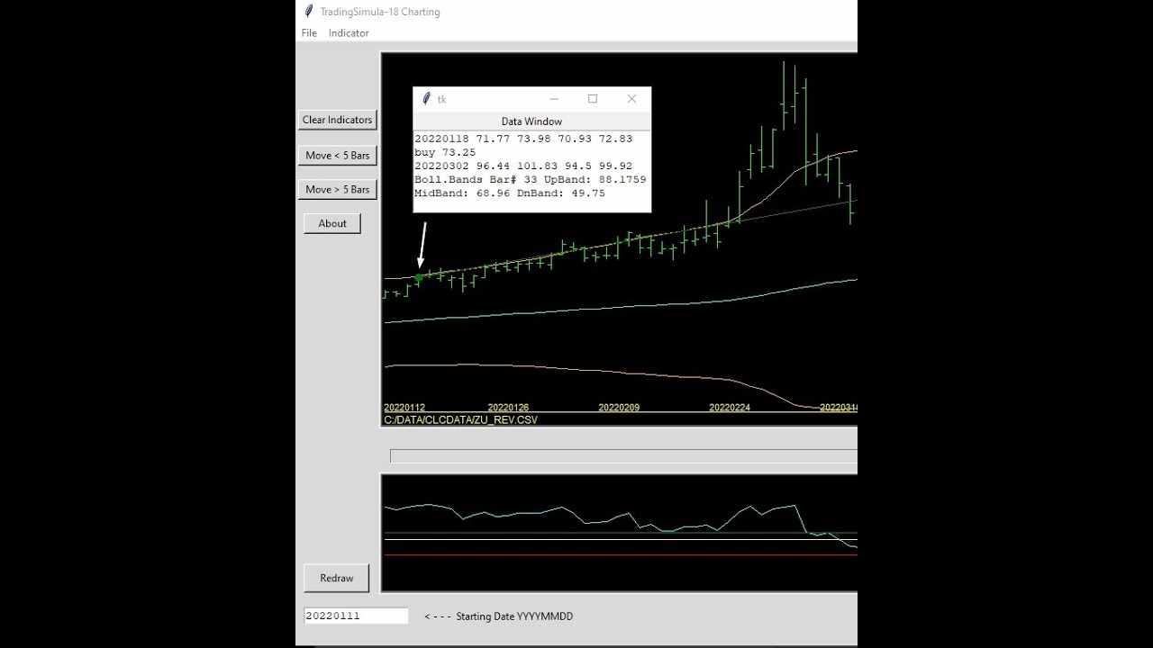Minimize the tk Data Window
1153x648 pixels.
point(554,99)
